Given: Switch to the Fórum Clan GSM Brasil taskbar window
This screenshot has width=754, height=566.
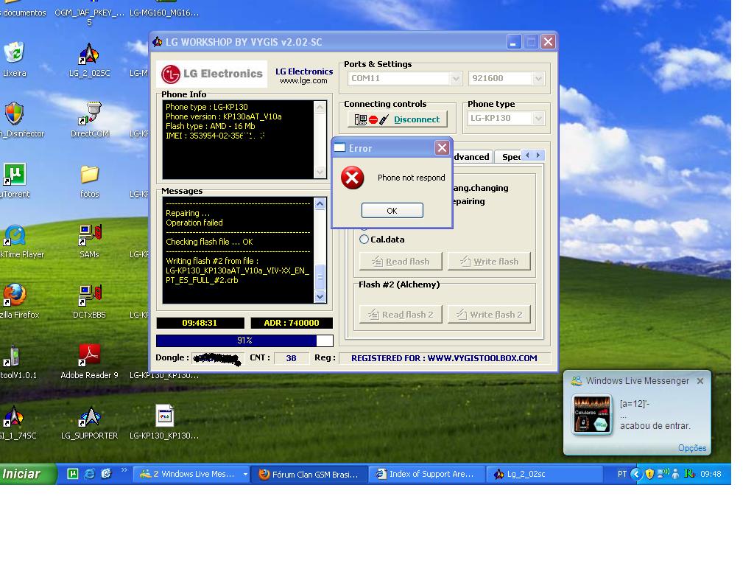Looking at the screenshot, I should 310,475.
